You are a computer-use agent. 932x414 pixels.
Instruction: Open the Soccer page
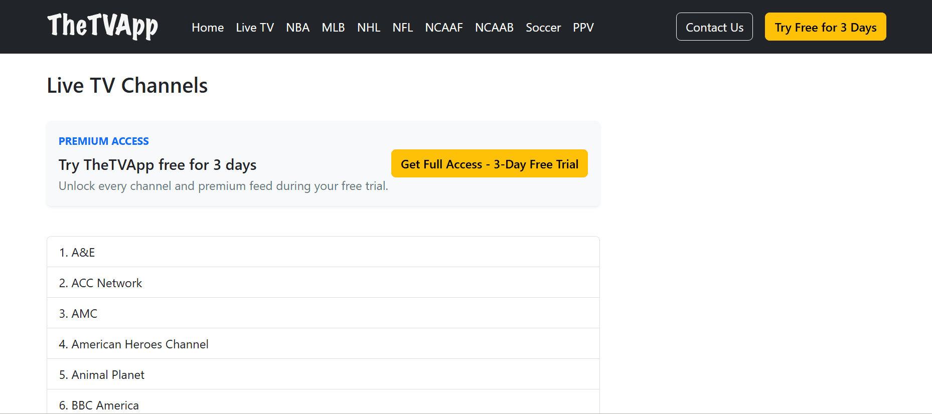click(543, 28)
